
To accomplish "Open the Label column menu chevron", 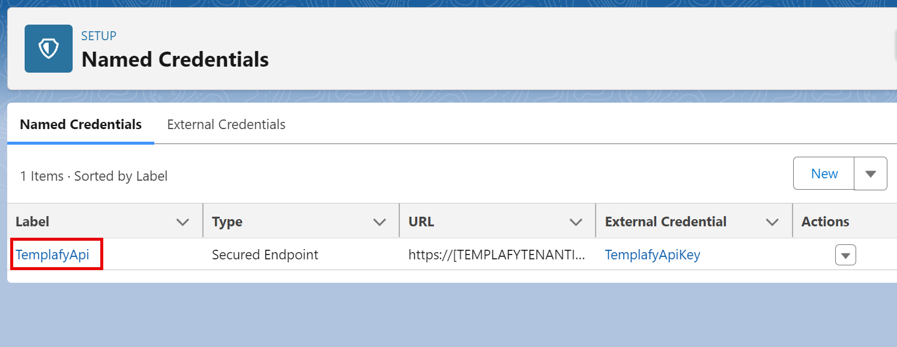I will click(183, 222).
